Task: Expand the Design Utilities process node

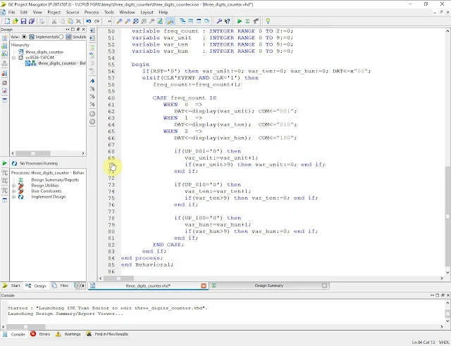Action: (x=13, y=186)
